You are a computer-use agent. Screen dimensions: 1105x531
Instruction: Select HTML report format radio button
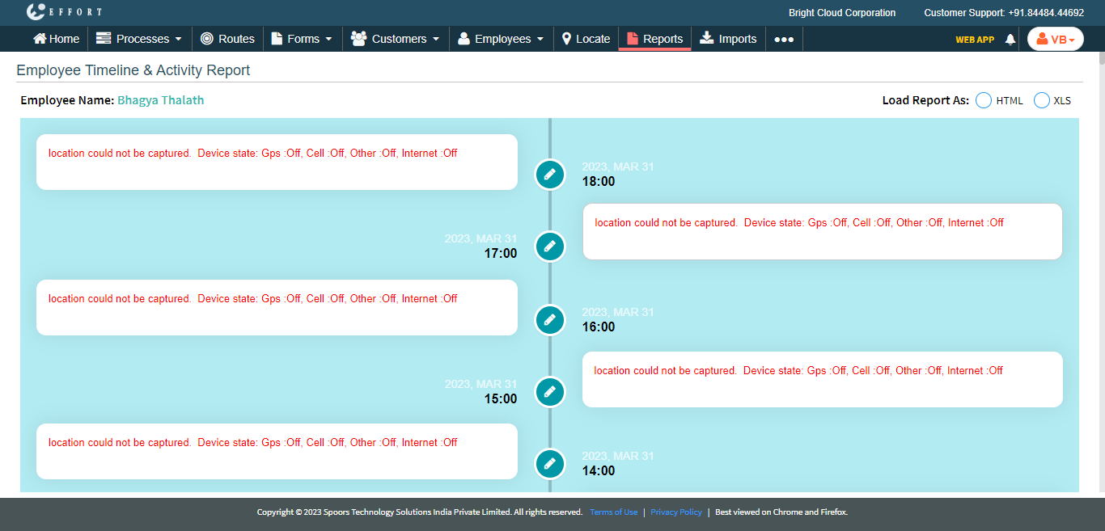tap(984, 100)
